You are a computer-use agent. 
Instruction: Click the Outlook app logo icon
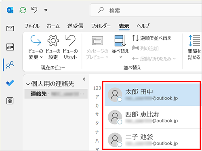(x=10, y=10)
